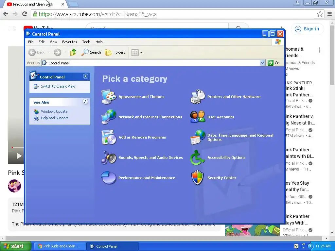Open the File menu

(31, 42)
